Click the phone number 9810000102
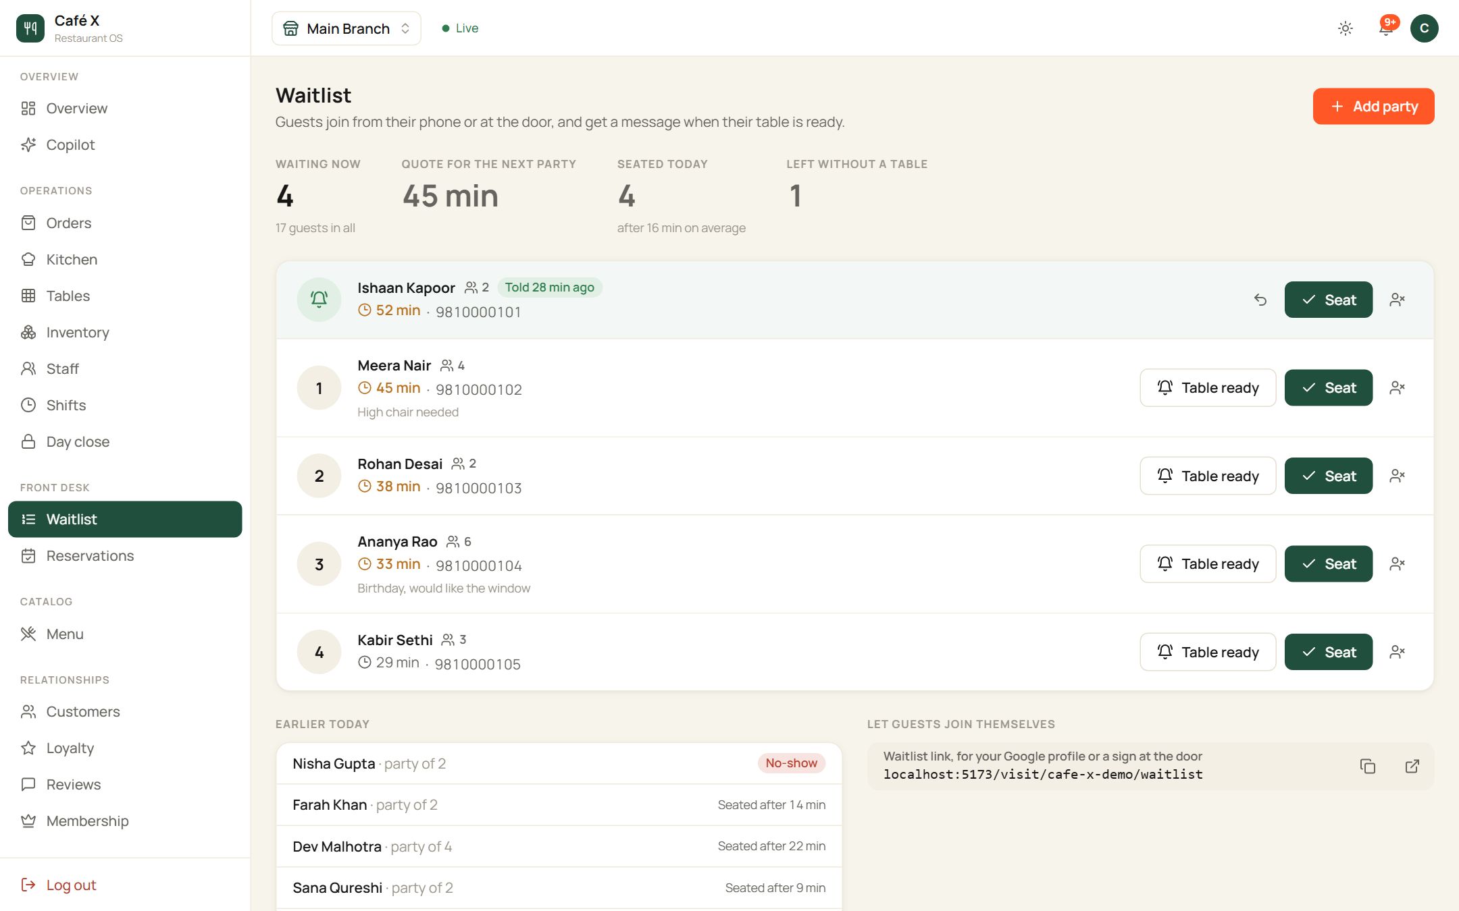1459x911 pixels. coord(479,389)
